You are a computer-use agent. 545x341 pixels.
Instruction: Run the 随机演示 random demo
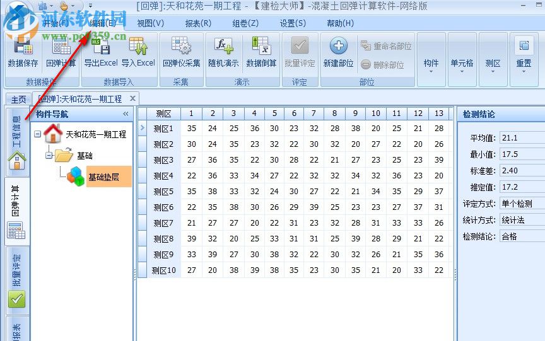(223, 52)
